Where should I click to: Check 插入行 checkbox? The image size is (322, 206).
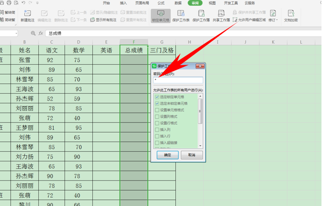point(157,136)
